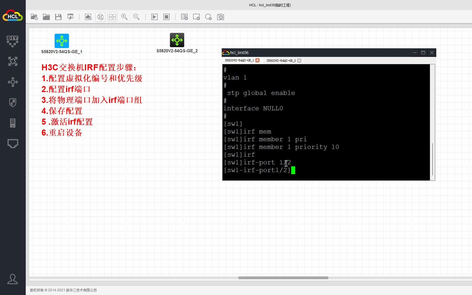Click the H3C交换机IRF配置步骤 heading text
Screen dimensions: 472x295
[89, 67]
